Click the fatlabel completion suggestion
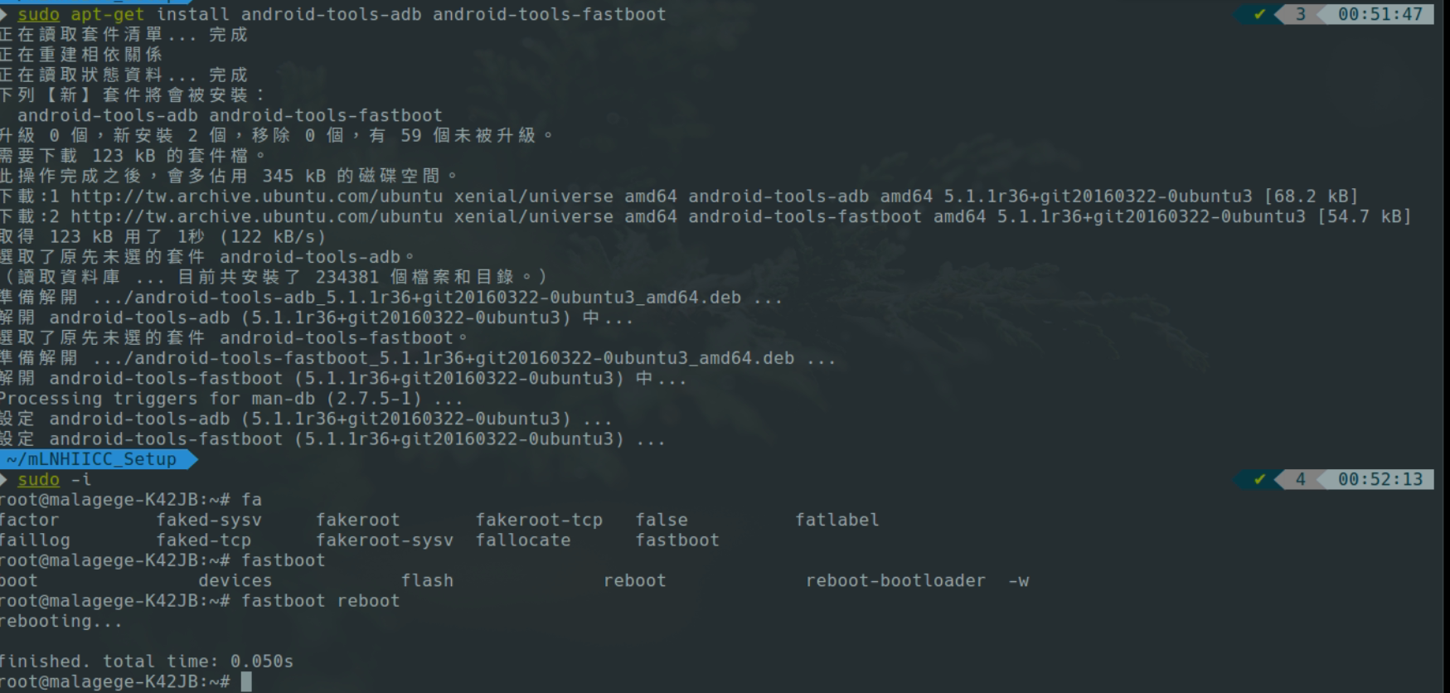Screen dimensions: 1450x693 (x=837, y=520)
